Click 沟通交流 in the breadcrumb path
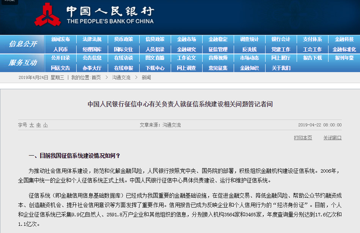Image resolution: width=360 pixels, height=233 pixels. tap(121, 77)
